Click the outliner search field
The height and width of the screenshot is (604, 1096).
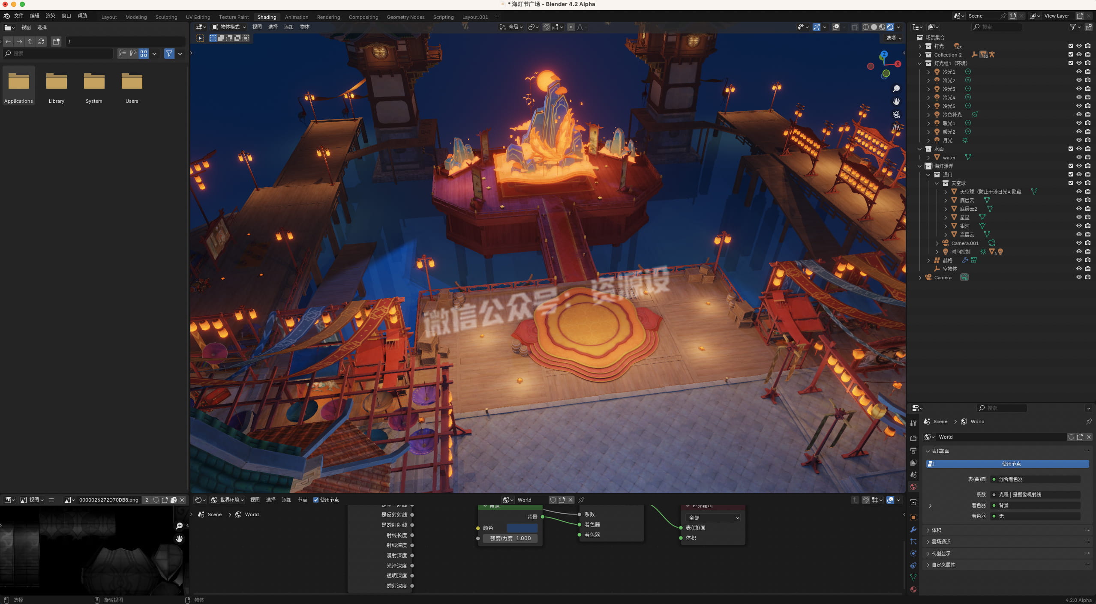coord(997,27)
